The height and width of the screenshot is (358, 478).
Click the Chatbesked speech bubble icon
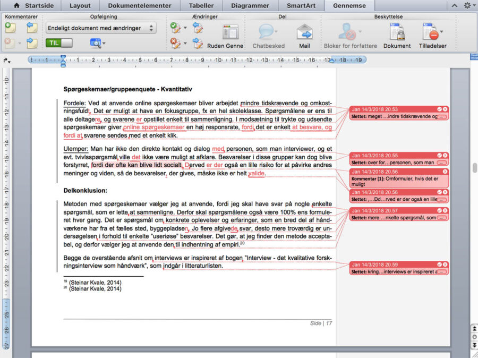(267, 32)
